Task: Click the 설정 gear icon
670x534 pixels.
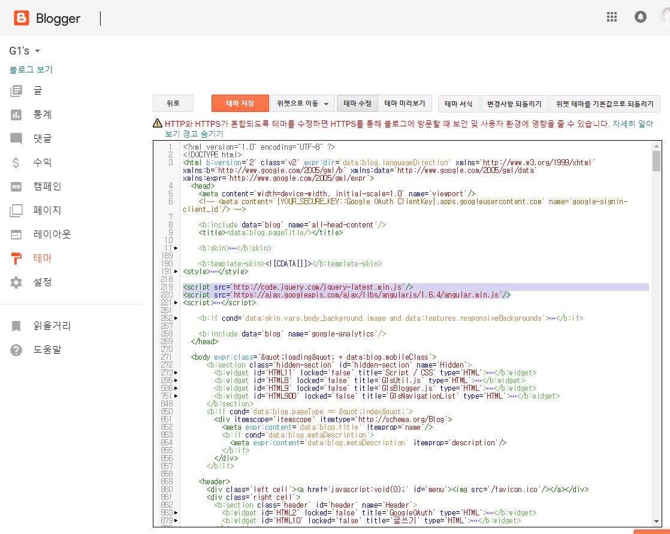Action: 16,282
